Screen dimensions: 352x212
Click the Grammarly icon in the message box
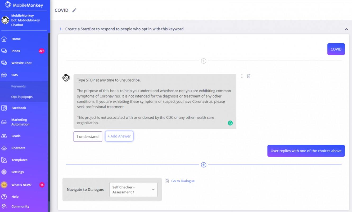pyautogui.click(x=230, y=123)
